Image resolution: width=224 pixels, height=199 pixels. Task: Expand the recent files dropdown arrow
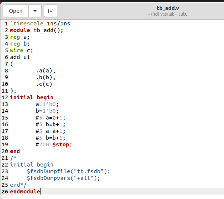(x=35, y=11)
